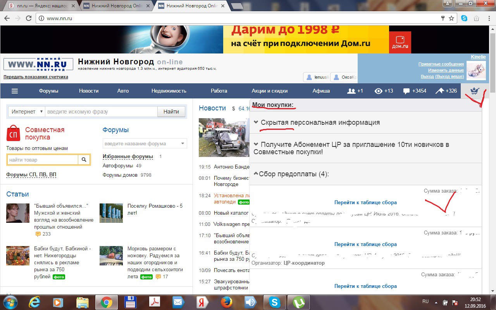
Task: Open the comments icon with 17 replies
Action: pyautogui.click(x=158, y=277)
